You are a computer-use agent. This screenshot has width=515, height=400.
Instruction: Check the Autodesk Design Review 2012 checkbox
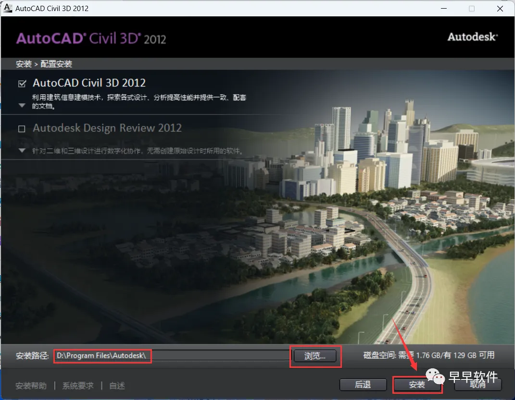22,129
